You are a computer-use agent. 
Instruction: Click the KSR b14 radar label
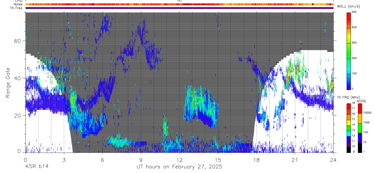click(x=37, y=167)
